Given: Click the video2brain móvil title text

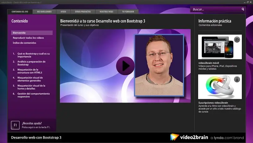Looking at the screenshot, I should pyautogui.click(x=209, y=63).
